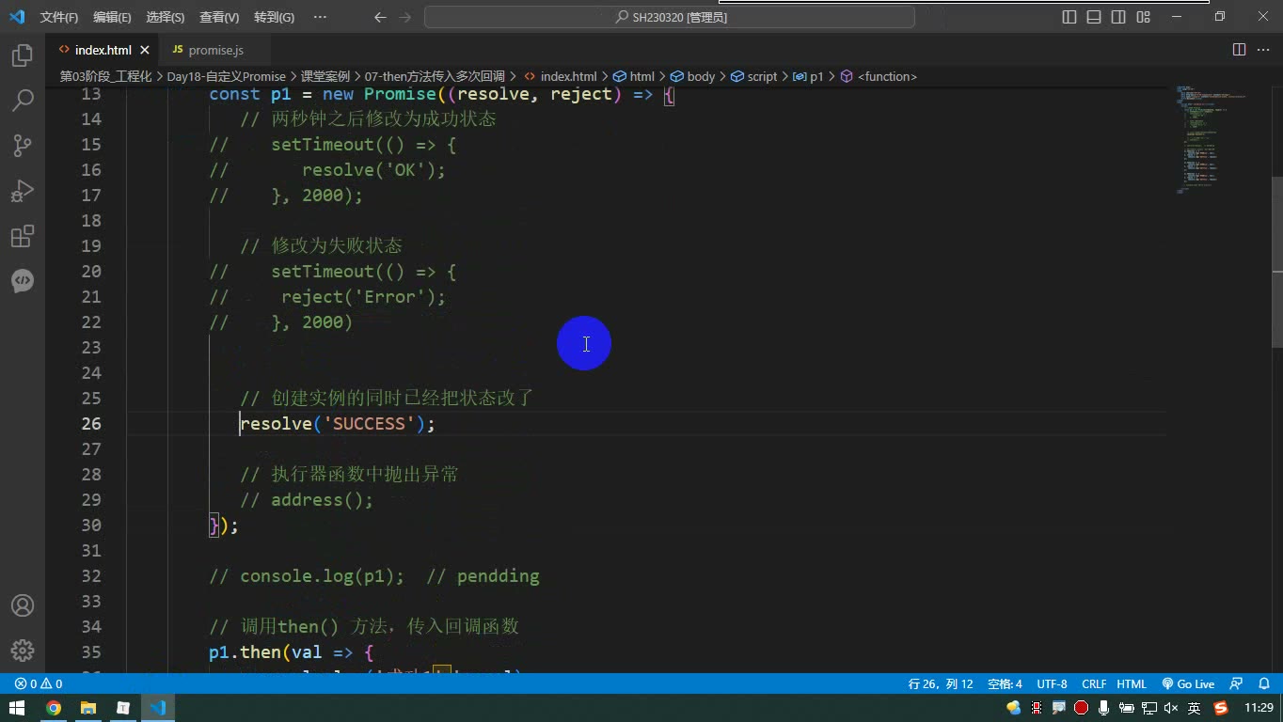The image size is (1283, 722).
Task: Toggle the primary side bar layout
Action: [1069, 17]
